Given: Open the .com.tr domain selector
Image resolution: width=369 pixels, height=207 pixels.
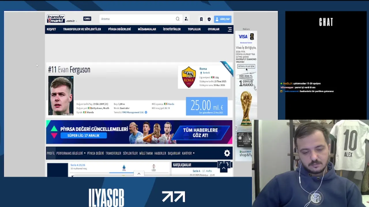Looking at the screenshot, I should (71, 21).
